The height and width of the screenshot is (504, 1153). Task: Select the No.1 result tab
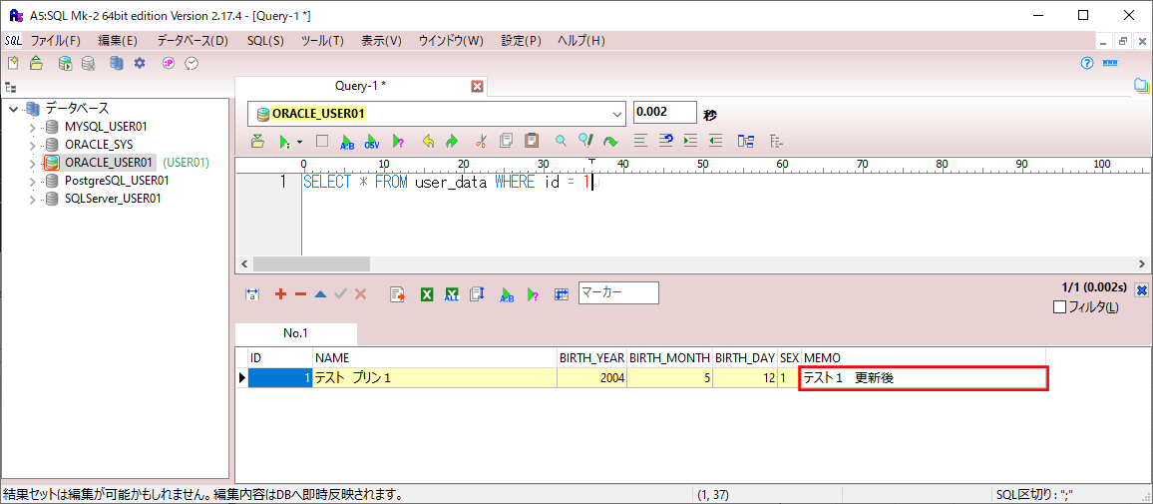click(295, 333)
